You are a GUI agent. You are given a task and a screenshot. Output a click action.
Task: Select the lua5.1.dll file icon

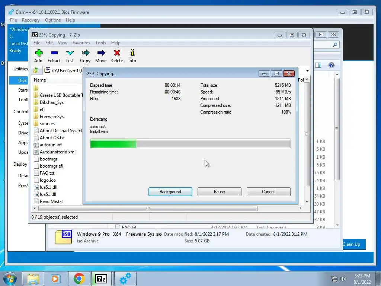(x=36, y=187)
